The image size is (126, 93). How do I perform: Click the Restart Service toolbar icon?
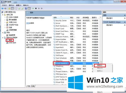[42, 8]
